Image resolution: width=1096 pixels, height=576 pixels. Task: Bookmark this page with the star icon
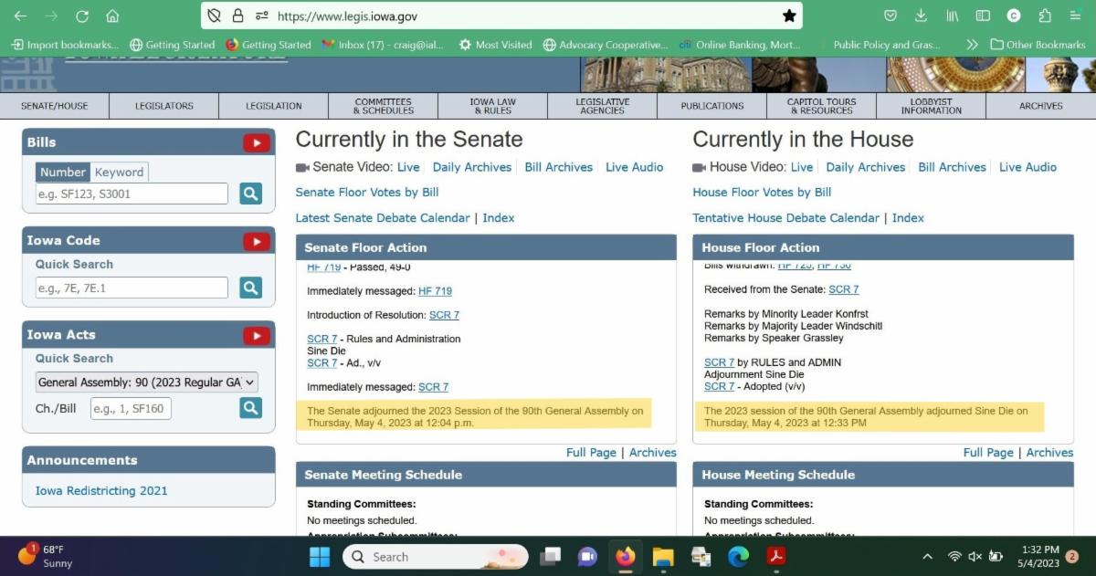coord(789,16)
